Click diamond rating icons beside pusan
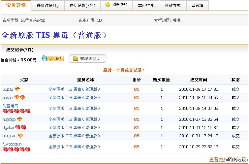The width and height of the screenshot is (249, 164). [20, 97]
